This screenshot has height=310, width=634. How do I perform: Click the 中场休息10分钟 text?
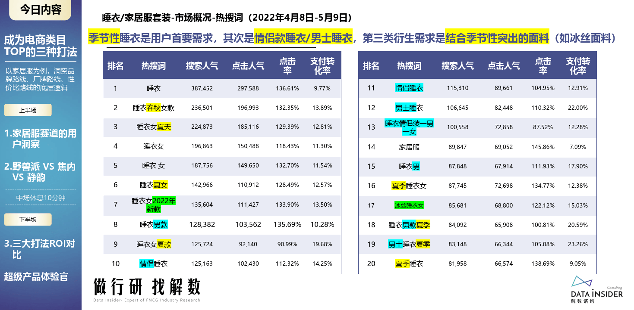click(x=41, y=198)
